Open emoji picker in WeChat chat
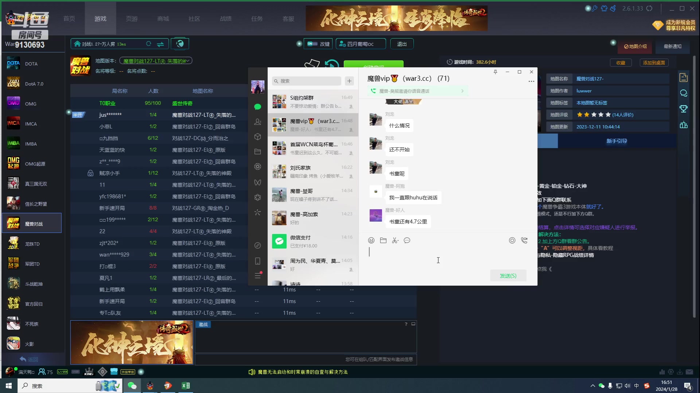Image resolution: width=700 pixels, height=393 pixels. [x=371, y=240]
